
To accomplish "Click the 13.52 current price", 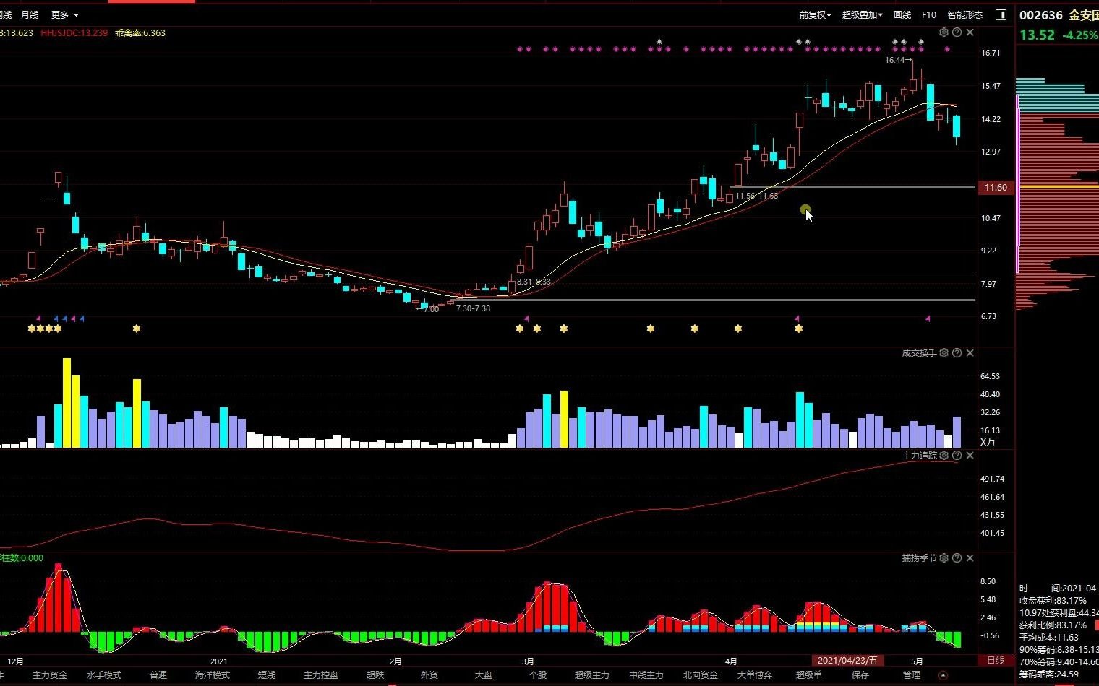I will [x=1037, y=35].
